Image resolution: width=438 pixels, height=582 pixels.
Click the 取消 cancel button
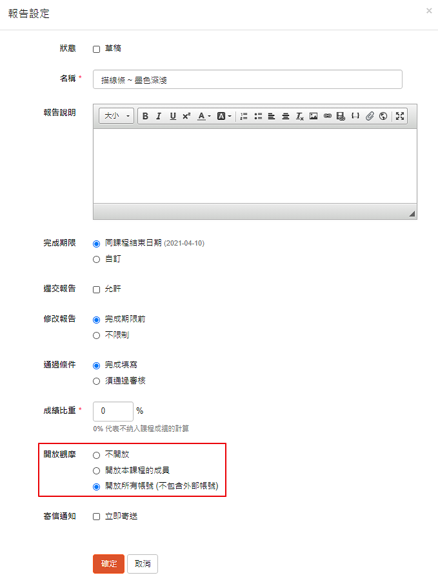[x=143, y=564]
